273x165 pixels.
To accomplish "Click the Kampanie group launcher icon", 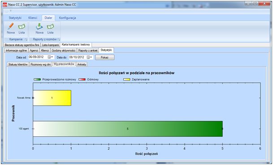I will click(x=26, y=39).
